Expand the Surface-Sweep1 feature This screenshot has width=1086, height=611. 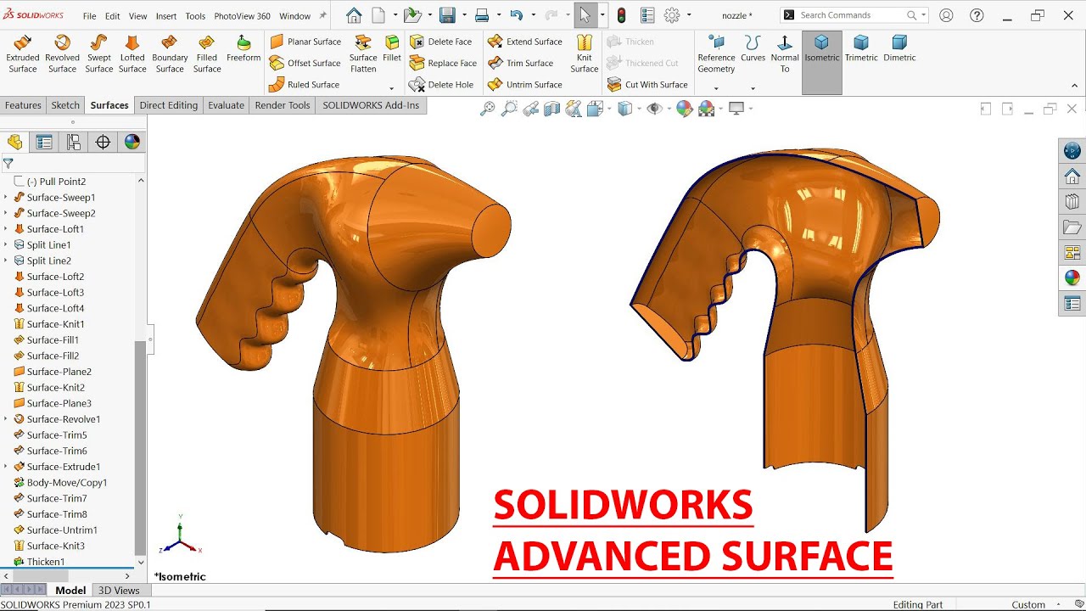coord(6,198)
